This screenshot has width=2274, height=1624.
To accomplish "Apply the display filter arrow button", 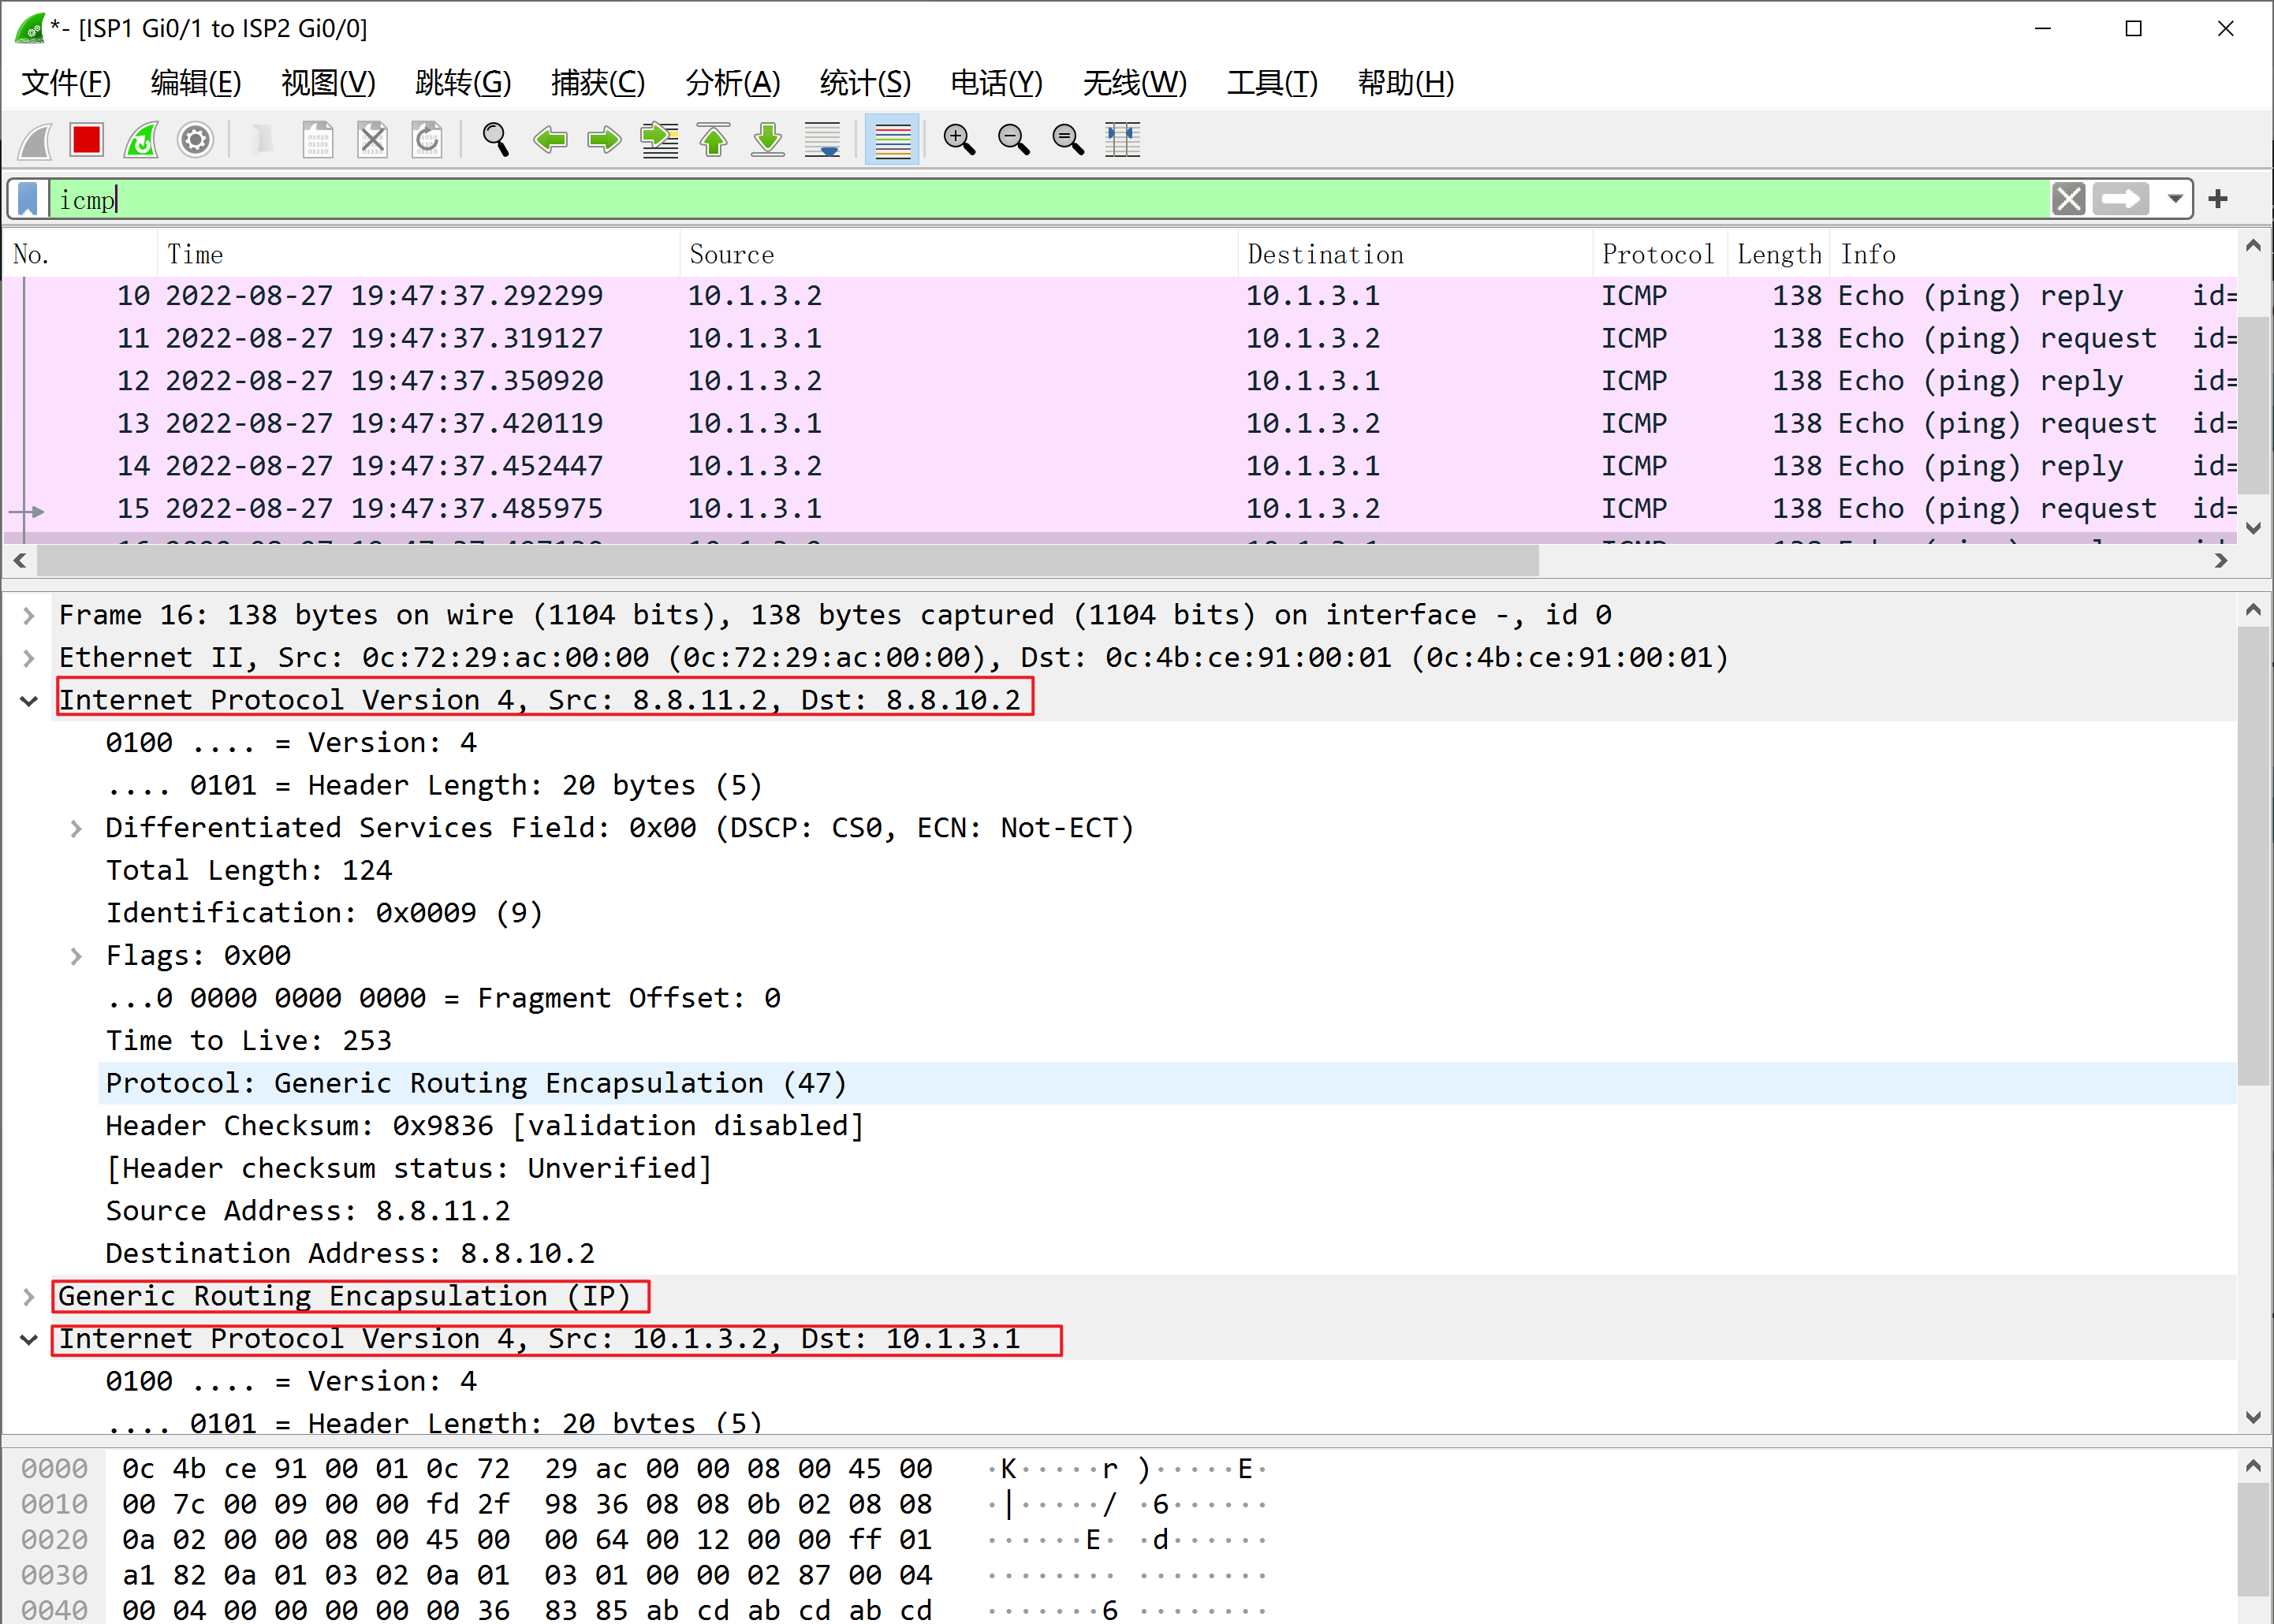I will 2120,199.
